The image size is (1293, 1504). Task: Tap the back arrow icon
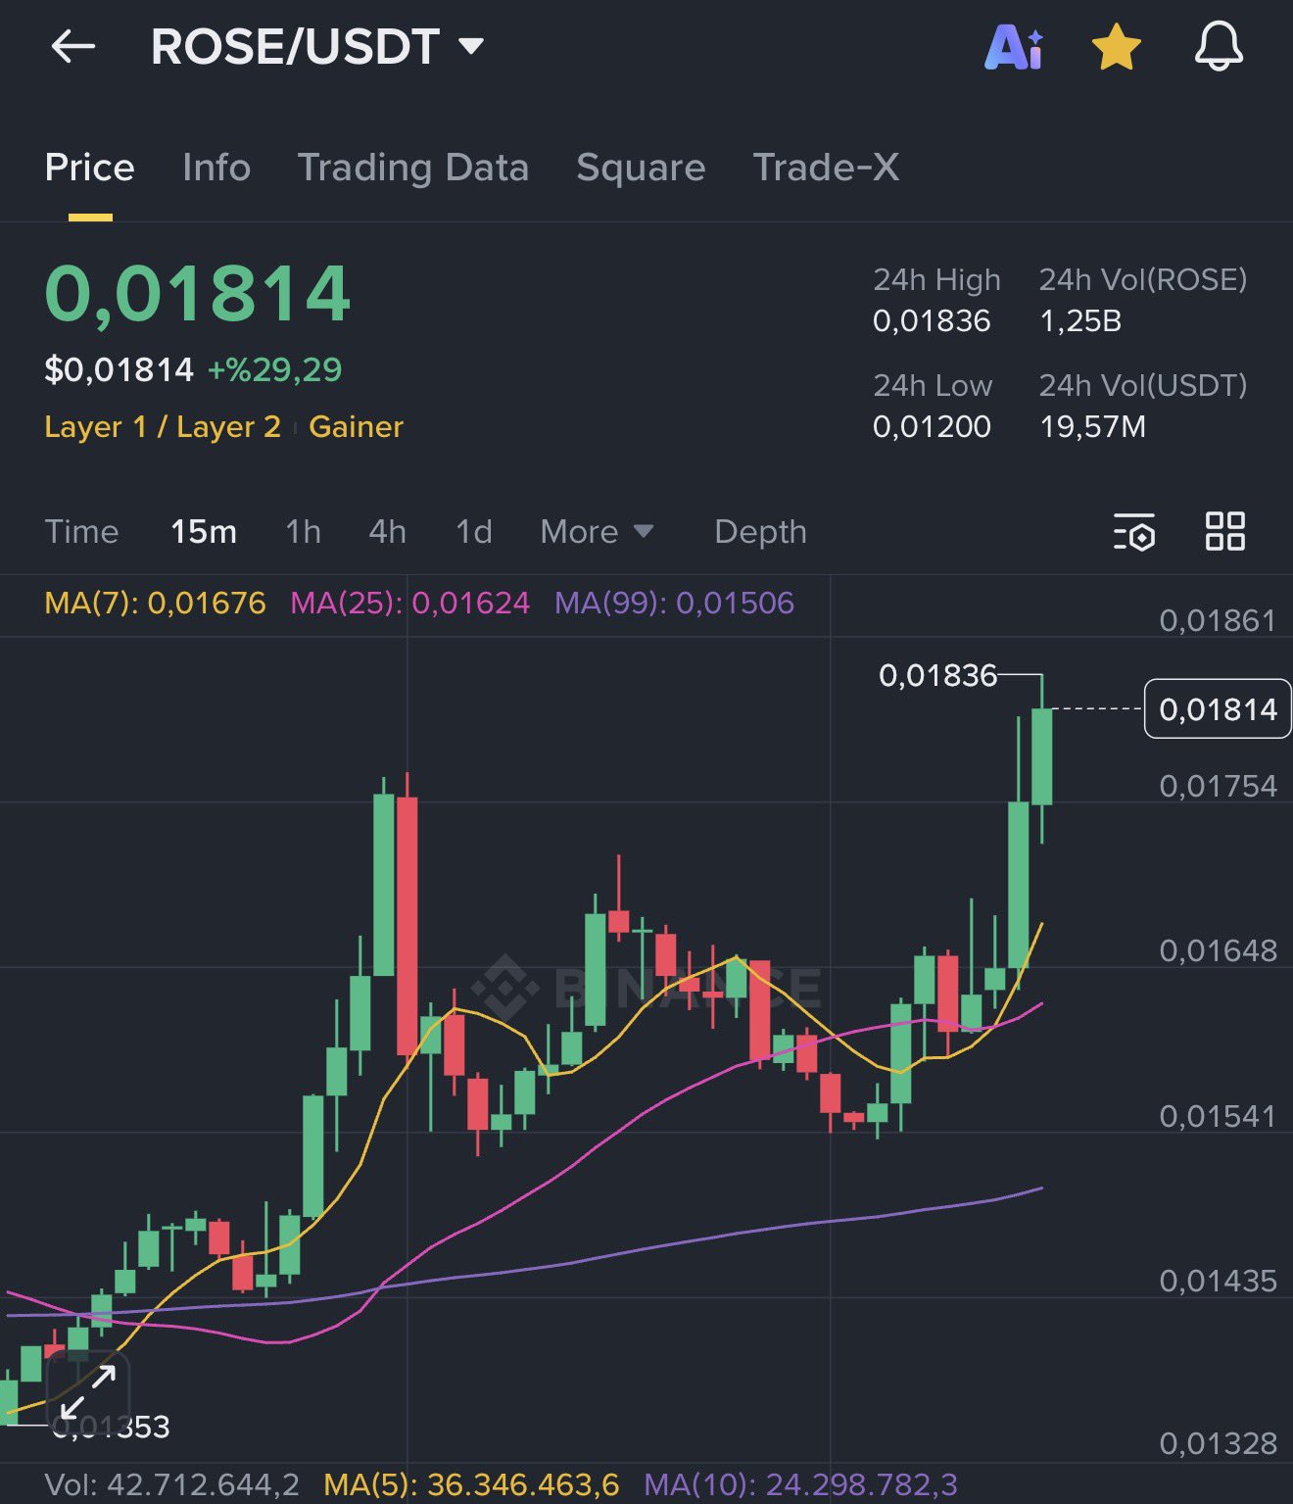[x=73, y=46]
